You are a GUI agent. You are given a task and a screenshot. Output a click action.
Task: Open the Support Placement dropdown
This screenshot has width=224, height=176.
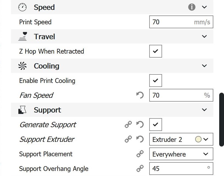click(x=181, y=154)
